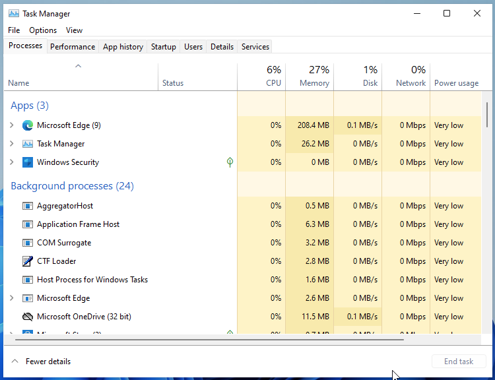The width and height of the screenshot is (495, 380).
Task: Maximize the Task Manager window
Action: pos(447,14)
